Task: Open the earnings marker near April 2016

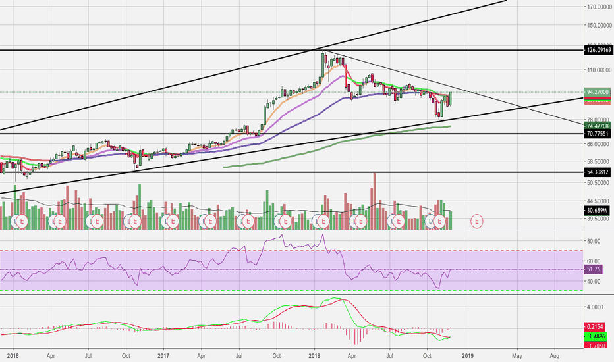Action: point(60,222)
